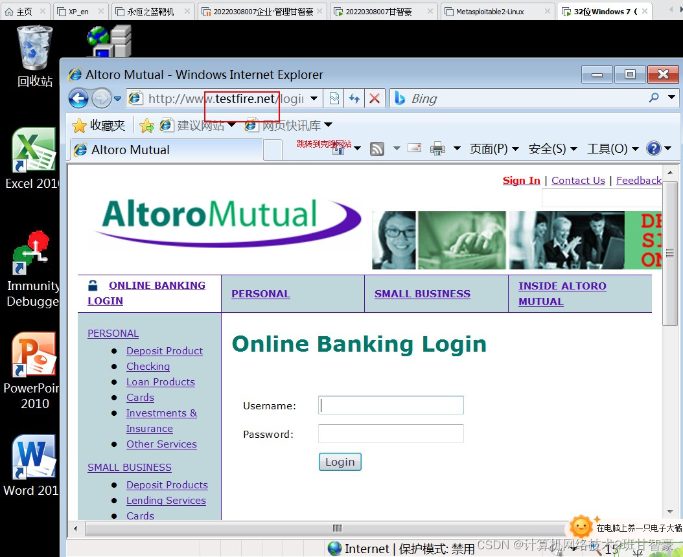
Task: Click ONLINE BANKING LOGIN link
Action: [x=146, y=293]
